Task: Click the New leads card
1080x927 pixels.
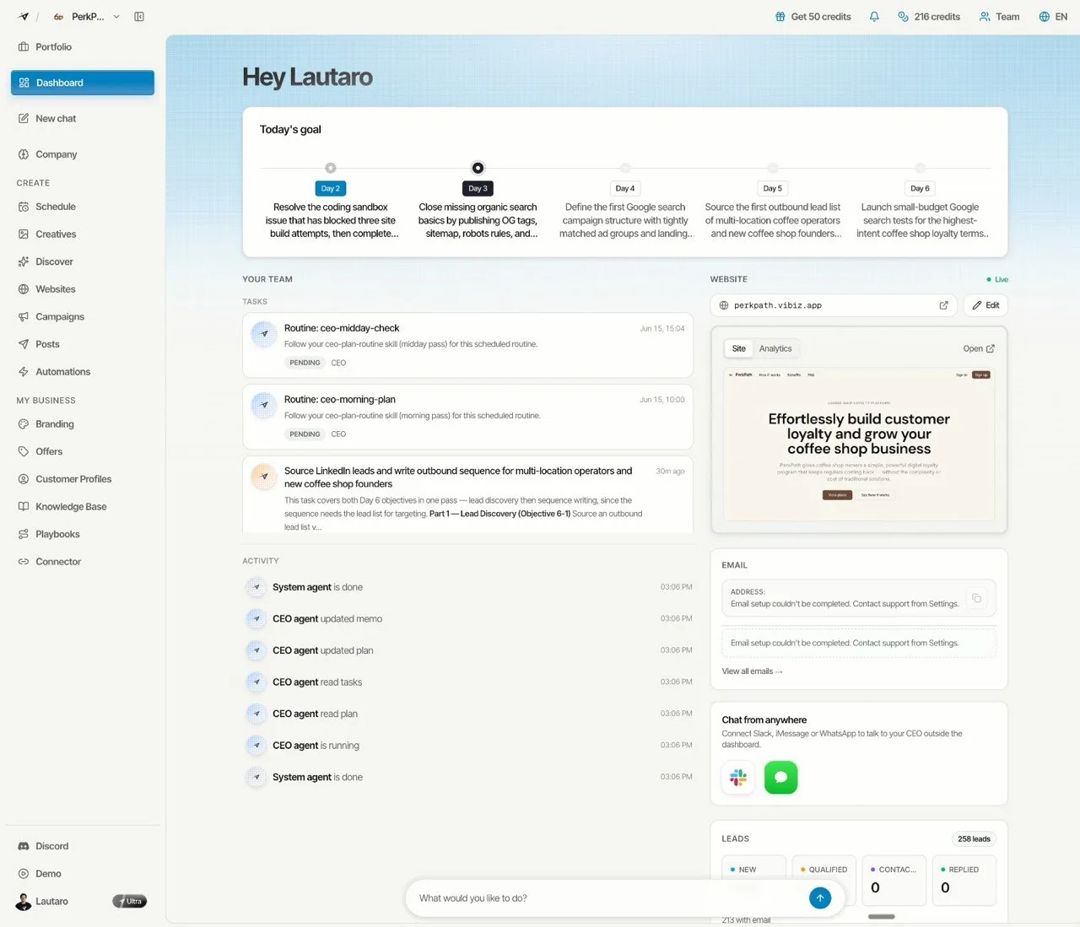Action: click(x=753, y=880)
